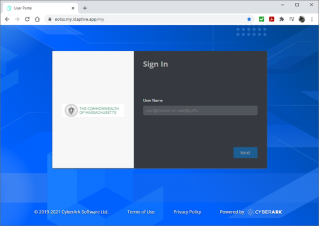Open the Privacy Policy link
This screenshot has width=319, height=226.
pyautogui.click(x=187, y=212)
